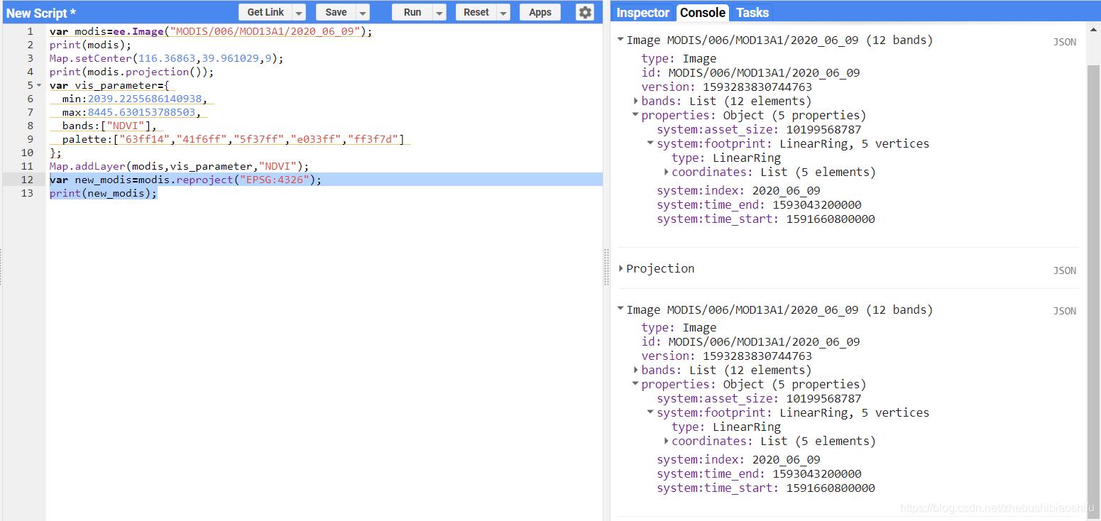
Task: Expand coordinates list in first footprint
Action: [667, 172]
